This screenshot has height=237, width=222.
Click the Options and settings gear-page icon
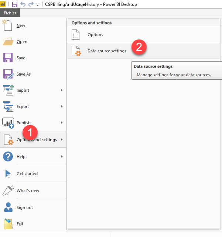[x=8, y=140]
